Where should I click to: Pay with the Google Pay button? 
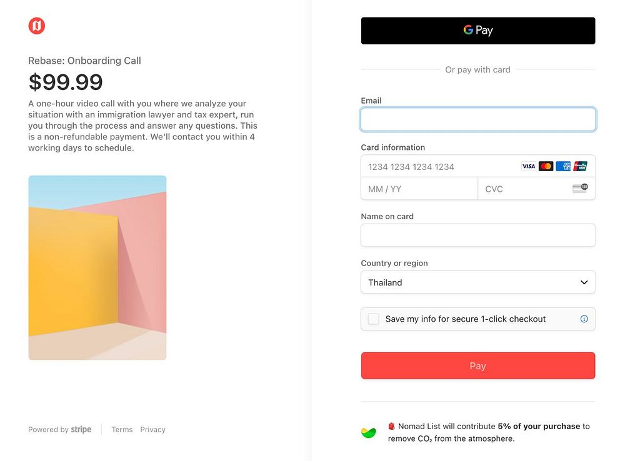[477, 31]
